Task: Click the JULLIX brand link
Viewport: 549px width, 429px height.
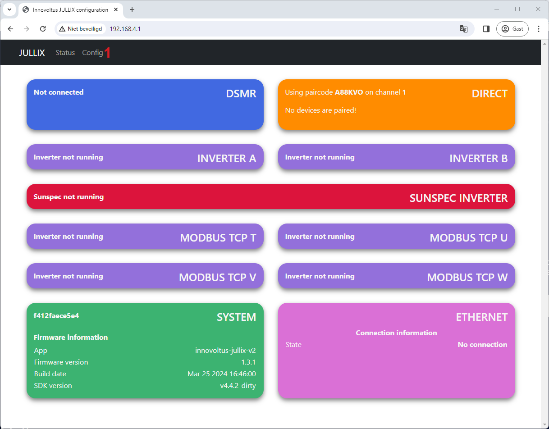Action: click(32, 53)
